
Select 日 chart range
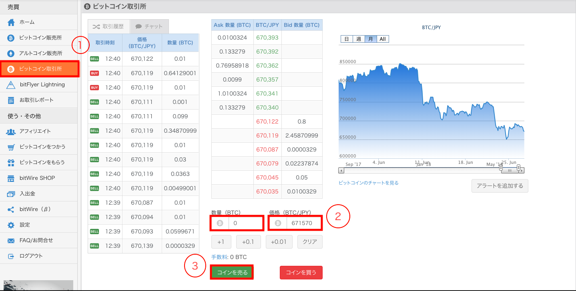[x=347, y=39]
